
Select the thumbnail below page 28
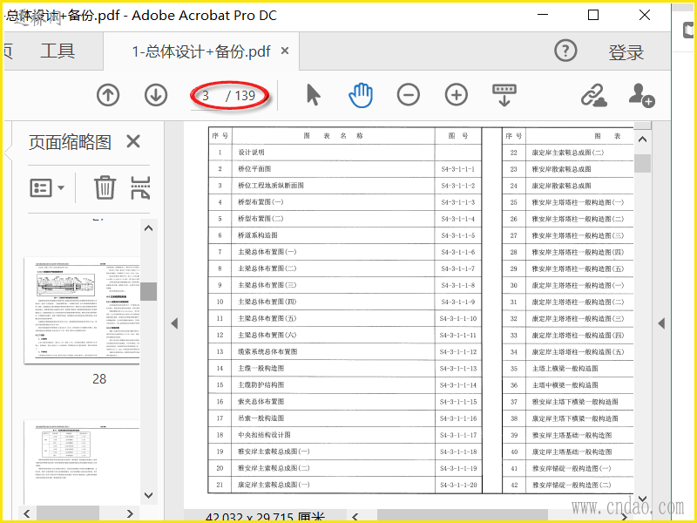point(82,462)
